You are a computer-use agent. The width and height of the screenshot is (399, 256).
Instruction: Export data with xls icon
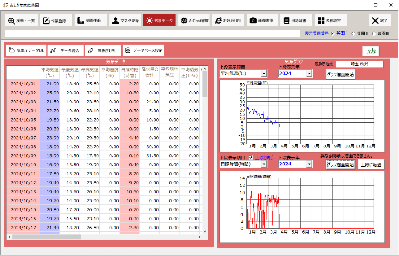[x=371, y=51]
